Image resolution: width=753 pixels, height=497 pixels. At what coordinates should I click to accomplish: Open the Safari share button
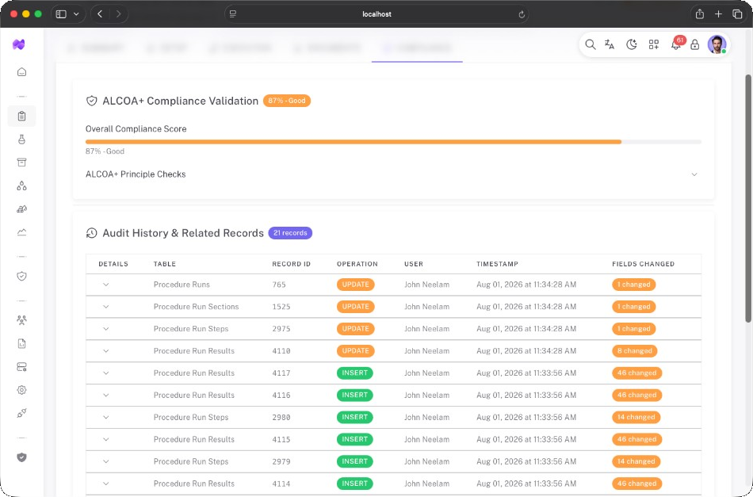coord(700,14)
